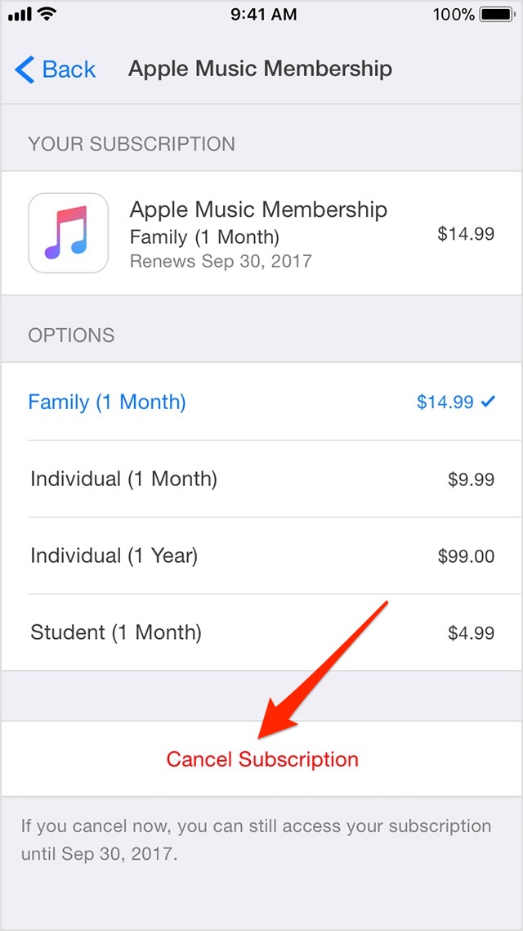Tap the blue Back chevron arrow
The height and width of the screenshot is (931, 523).
click(25, 70)
